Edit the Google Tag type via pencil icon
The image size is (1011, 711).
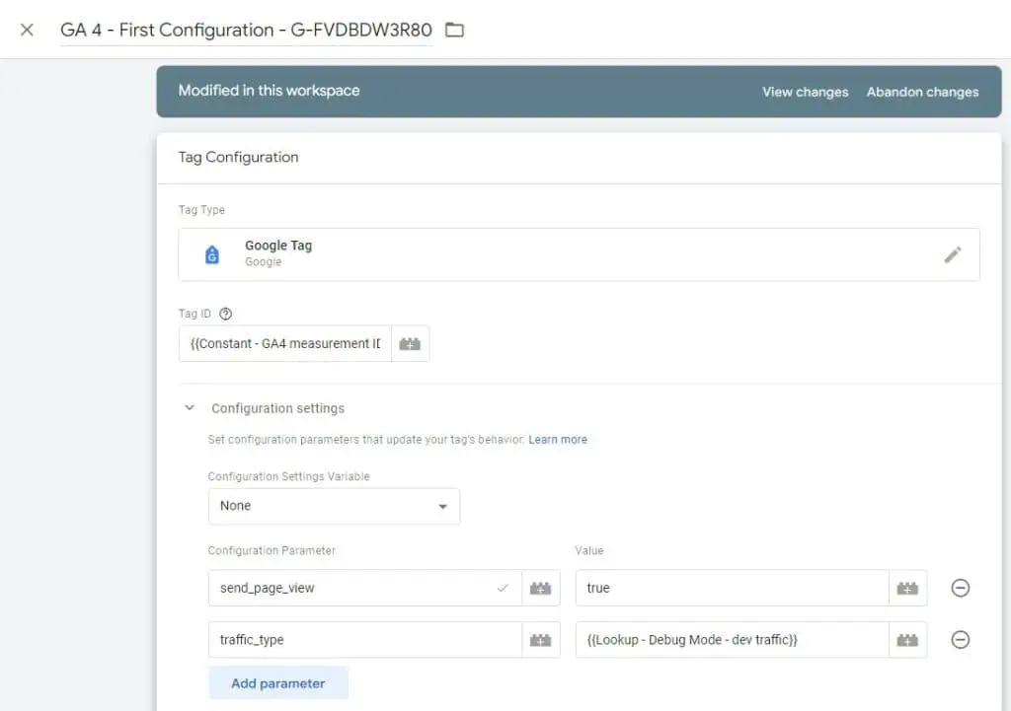952,254
